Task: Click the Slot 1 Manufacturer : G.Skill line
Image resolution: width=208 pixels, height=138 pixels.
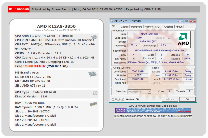Action: [36, 116]
